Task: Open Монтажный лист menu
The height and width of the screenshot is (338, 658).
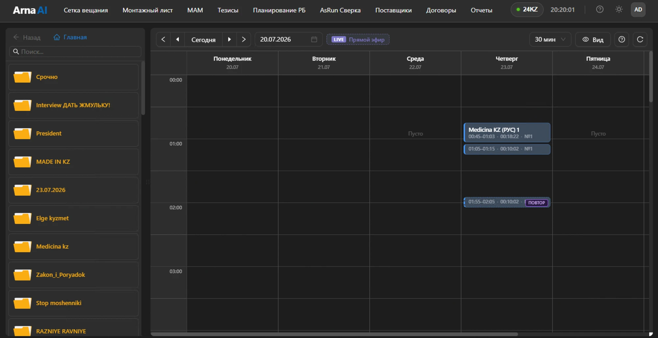Action: click(147, 10)
